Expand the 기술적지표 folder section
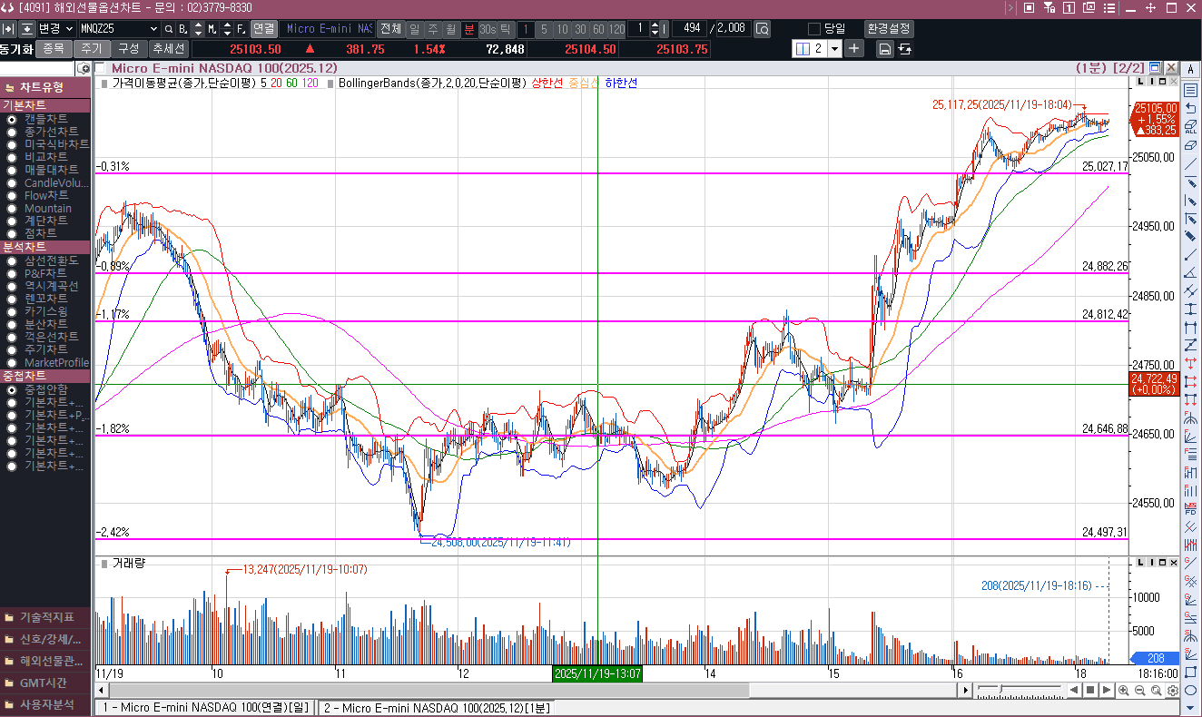1202x717 pixels. tap(45, 617)
